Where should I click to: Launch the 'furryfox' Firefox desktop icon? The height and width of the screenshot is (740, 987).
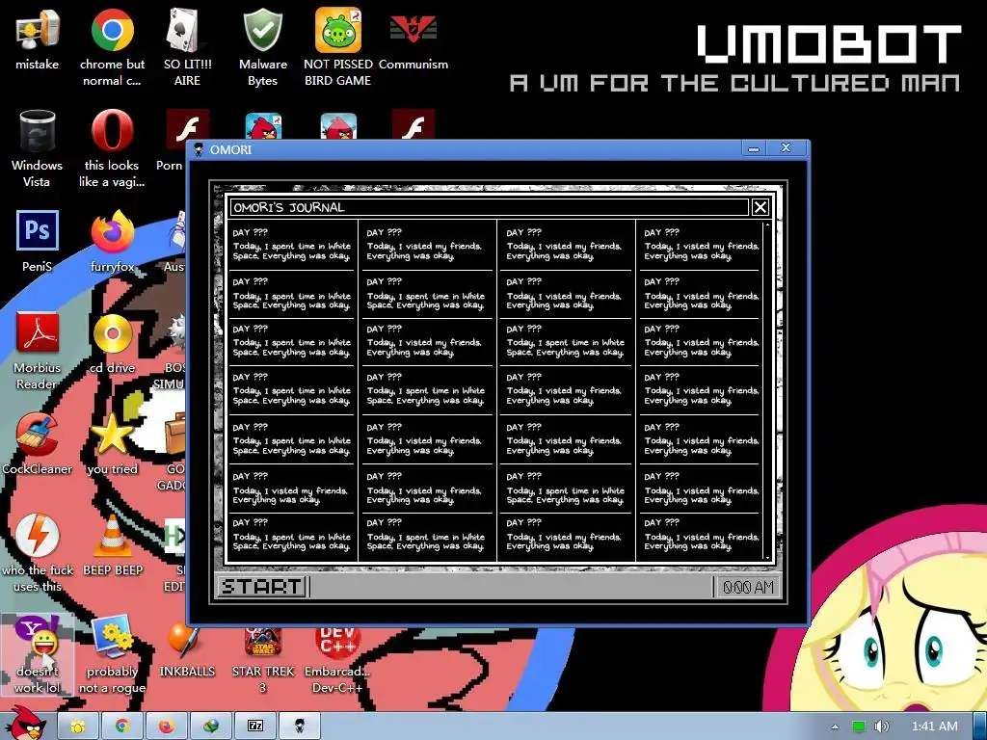112,231
